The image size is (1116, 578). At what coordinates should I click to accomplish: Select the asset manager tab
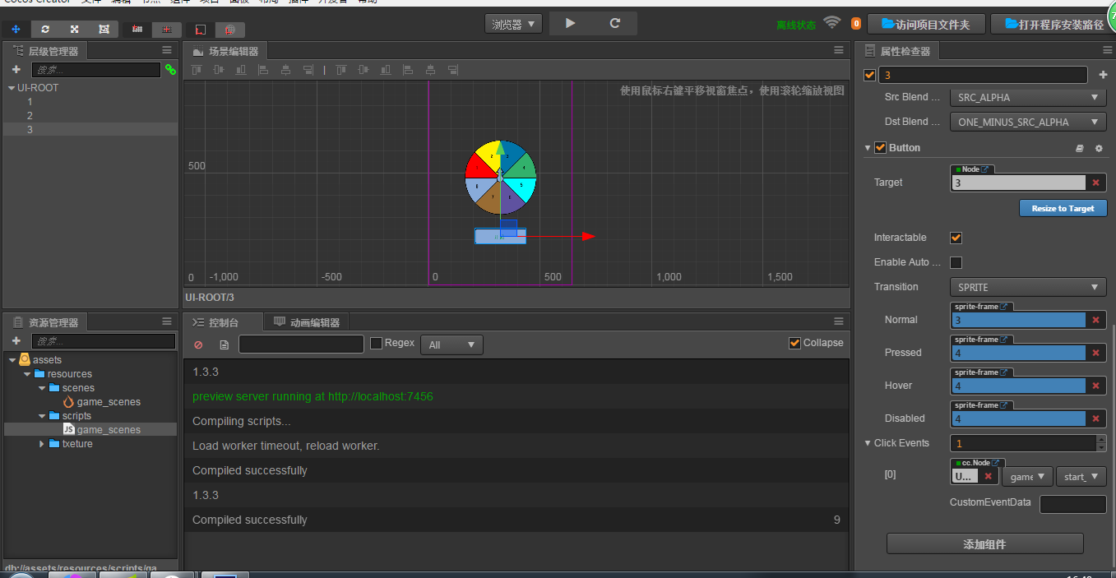(47, 322)
